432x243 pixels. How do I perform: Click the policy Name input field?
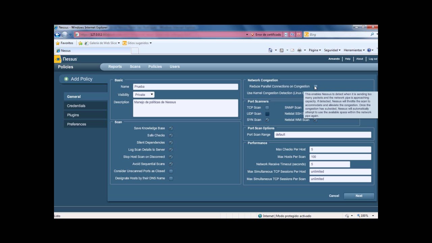click(186, 87)
